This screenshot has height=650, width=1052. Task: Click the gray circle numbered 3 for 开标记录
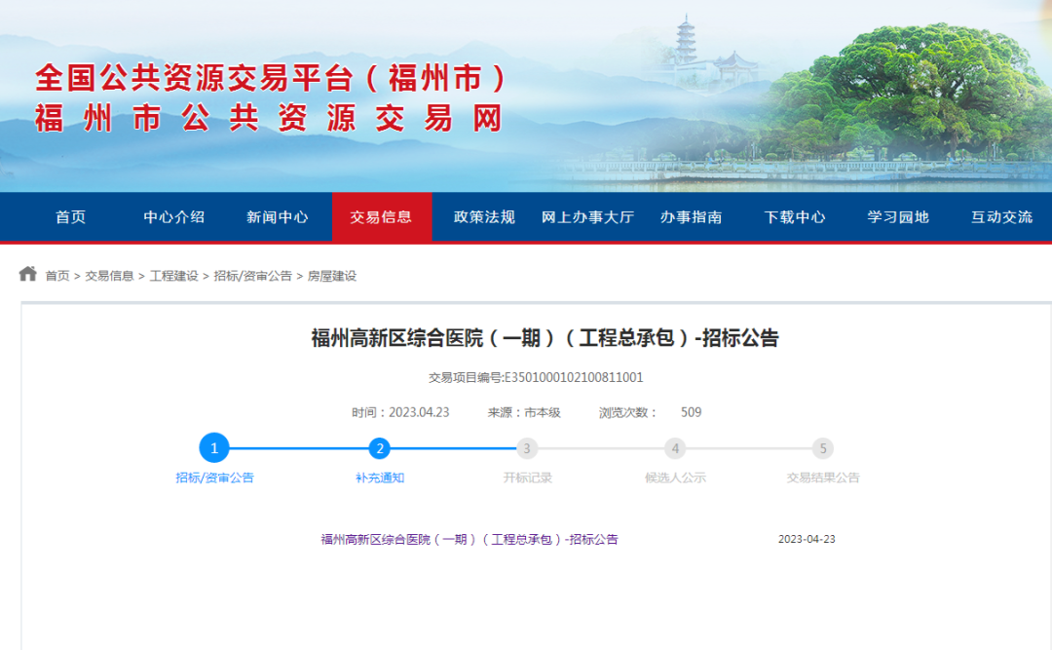tap(527, 448)
